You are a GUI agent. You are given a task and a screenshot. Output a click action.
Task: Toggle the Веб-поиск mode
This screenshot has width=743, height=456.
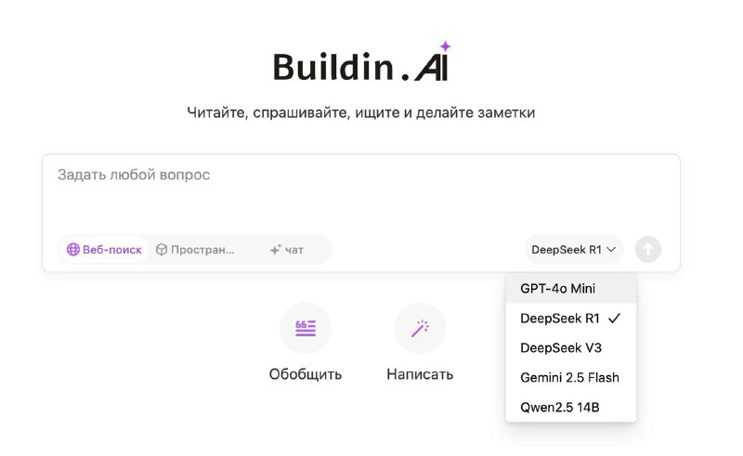104,250
